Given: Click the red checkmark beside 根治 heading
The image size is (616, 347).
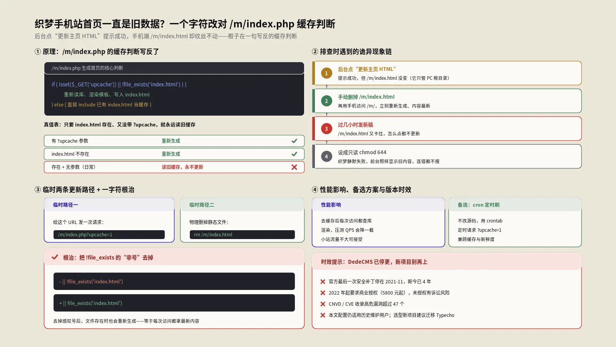Looking at the screenshot, I should pyautogui.click(x=55, y=257).
